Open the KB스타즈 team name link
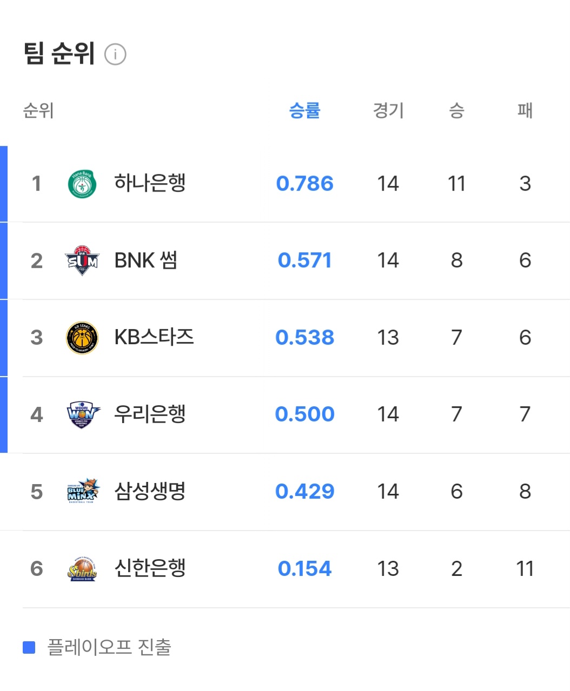 pyautogui.click(x=154, y=337)
